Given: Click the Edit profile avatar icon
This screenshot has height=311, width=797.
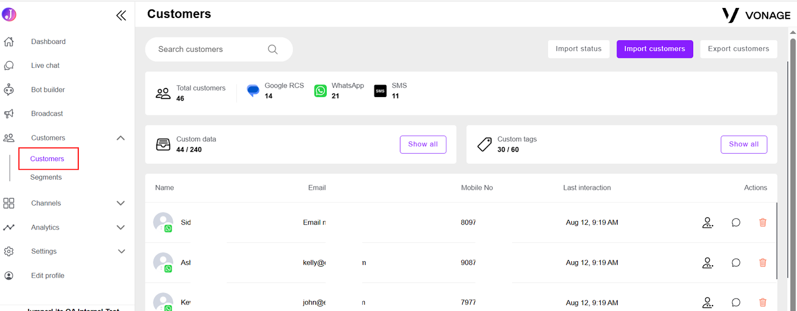Looking at the screenshot, I should (9, 276).
